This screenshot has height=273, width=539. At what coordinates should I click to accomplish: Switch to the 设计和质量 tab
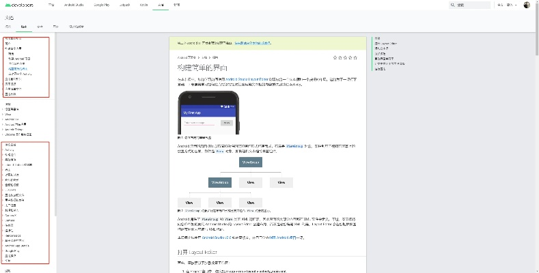pyautogui.click(x=77, y=27)
